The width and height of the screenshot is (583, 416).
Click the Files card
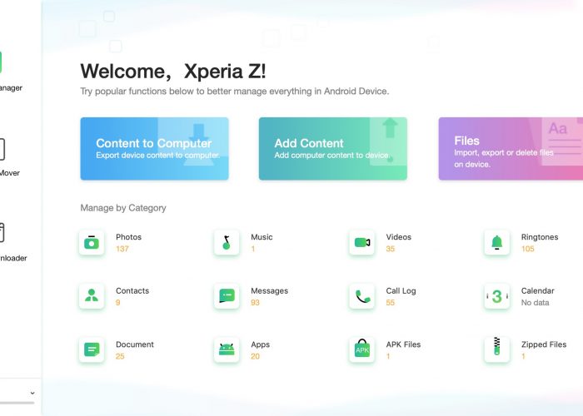point(511,149)
